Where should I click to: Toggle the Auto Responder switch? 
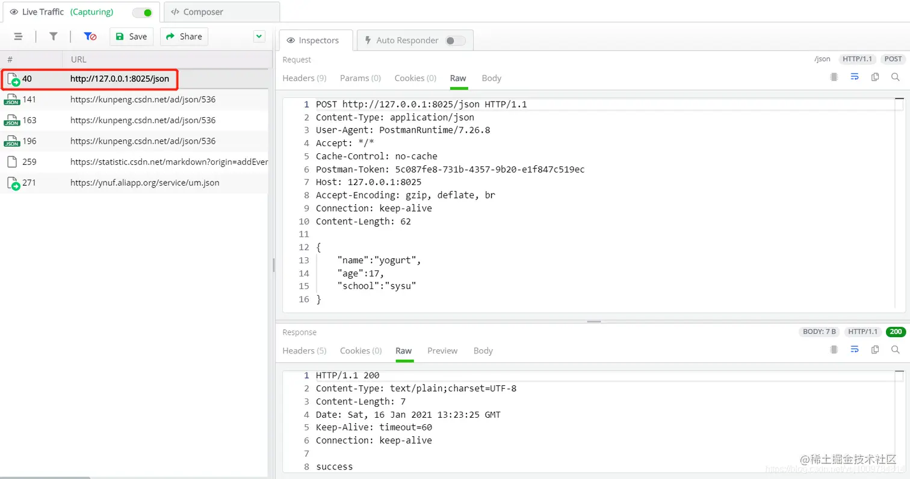(456, 40)
